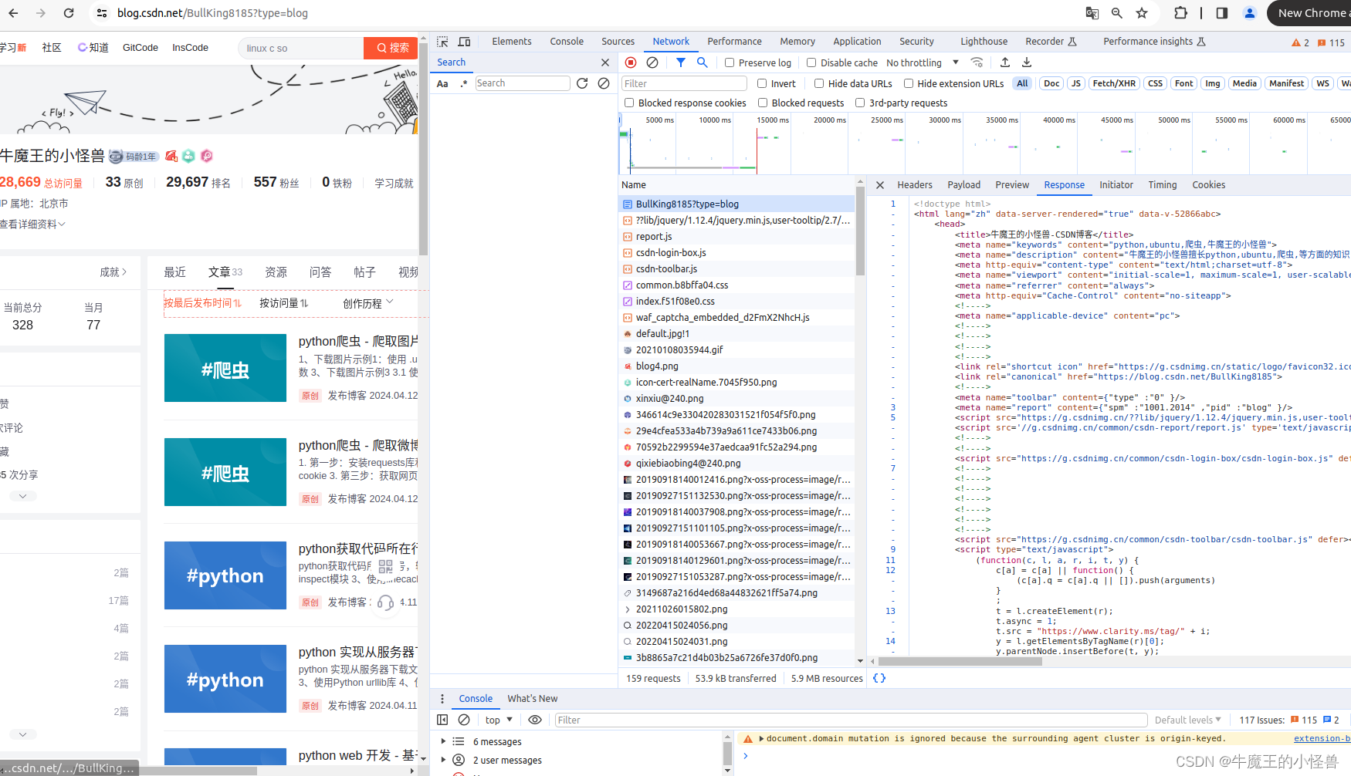Image resolution: width=1351 pixels, height=776 pixels.
Task: Check the Invert filter checkbox
Action: click(762, 83)
